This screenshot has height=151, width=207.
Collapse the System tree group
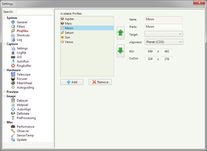pyautogui.click(x=4, y=18)
